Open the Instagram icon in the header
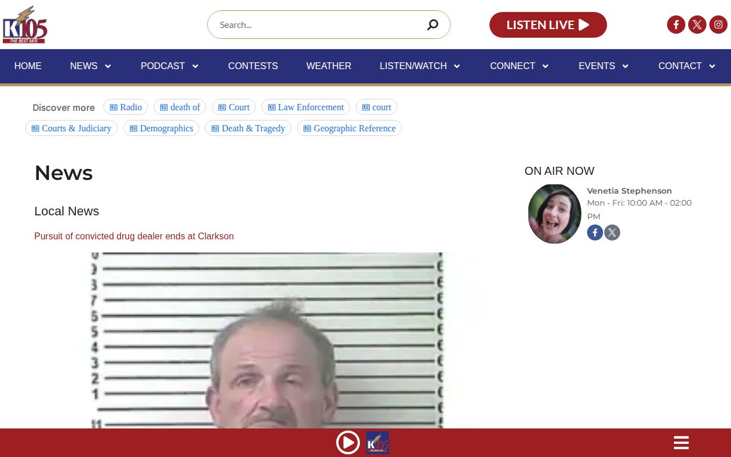This screenshot has height=457, width=731. click(718, 25)
